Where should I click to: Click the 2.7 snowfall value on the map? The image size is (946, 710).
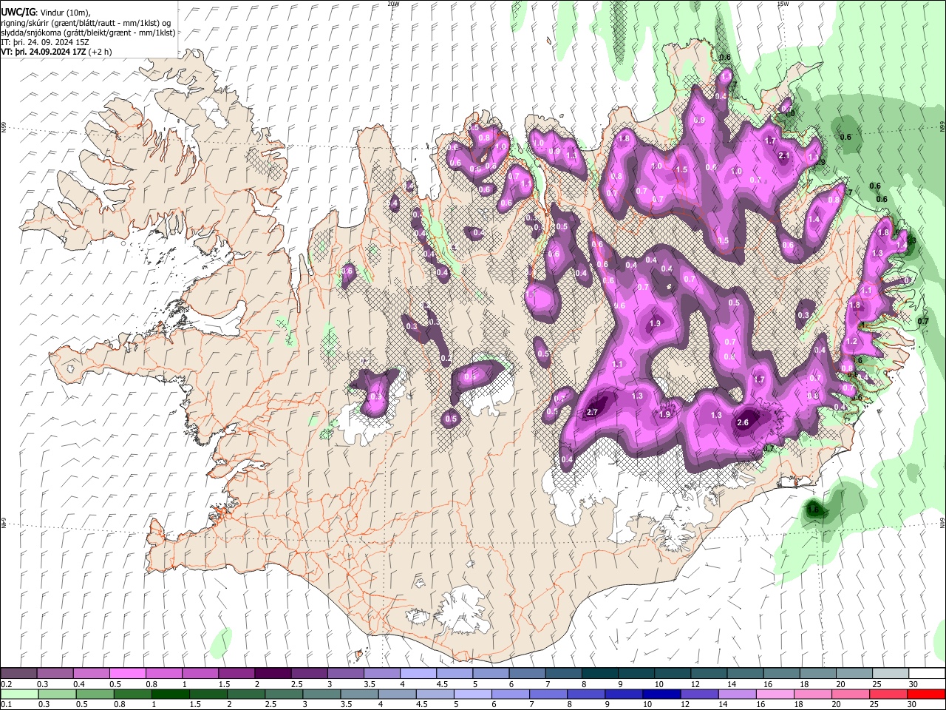[x=592, y=412]
